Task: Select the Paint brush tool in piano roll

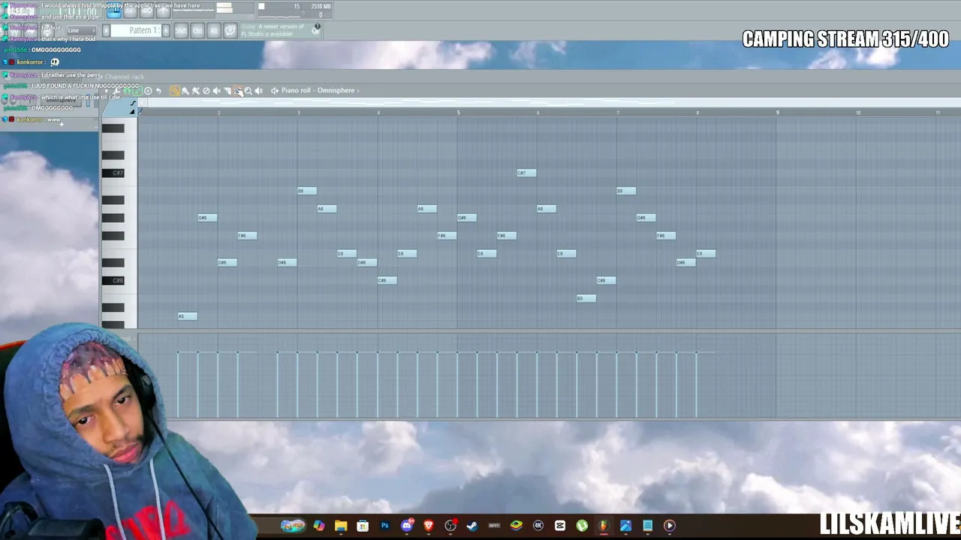Action: (185, 91)
